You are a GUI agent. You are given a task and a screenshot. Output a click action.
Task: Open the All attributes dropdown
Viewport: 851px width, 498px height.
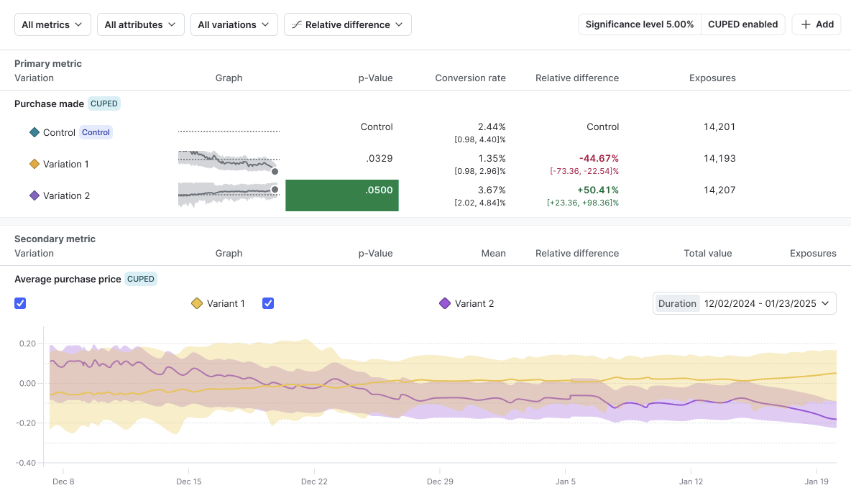141,24
